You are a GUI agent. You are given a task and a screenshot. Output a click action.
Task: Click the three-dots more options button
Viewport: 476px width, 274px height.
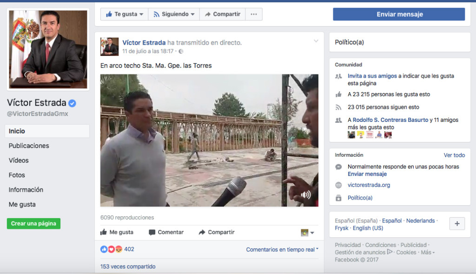(x=253, y=14)
